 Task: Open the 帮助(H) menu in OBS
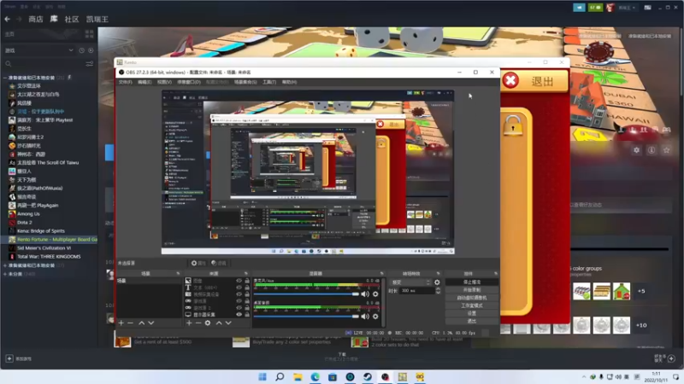click(289, 82)
